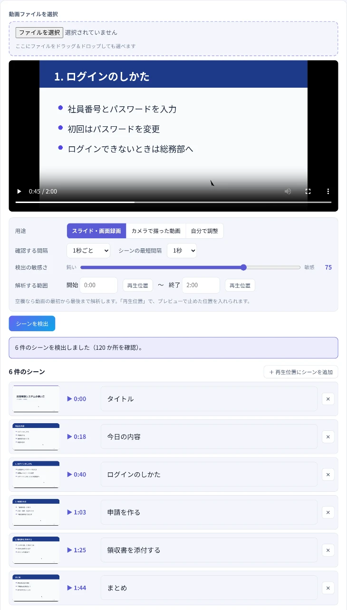Viewport: 347px width, 610px height.
Task: Enter fullscreen video mode
Action: coord(308,192)
